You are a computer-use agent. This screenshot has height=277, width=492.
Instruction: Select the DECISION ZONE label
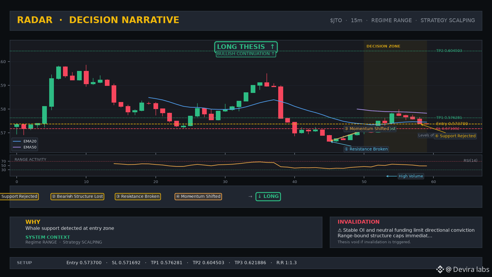pos(383,46)
